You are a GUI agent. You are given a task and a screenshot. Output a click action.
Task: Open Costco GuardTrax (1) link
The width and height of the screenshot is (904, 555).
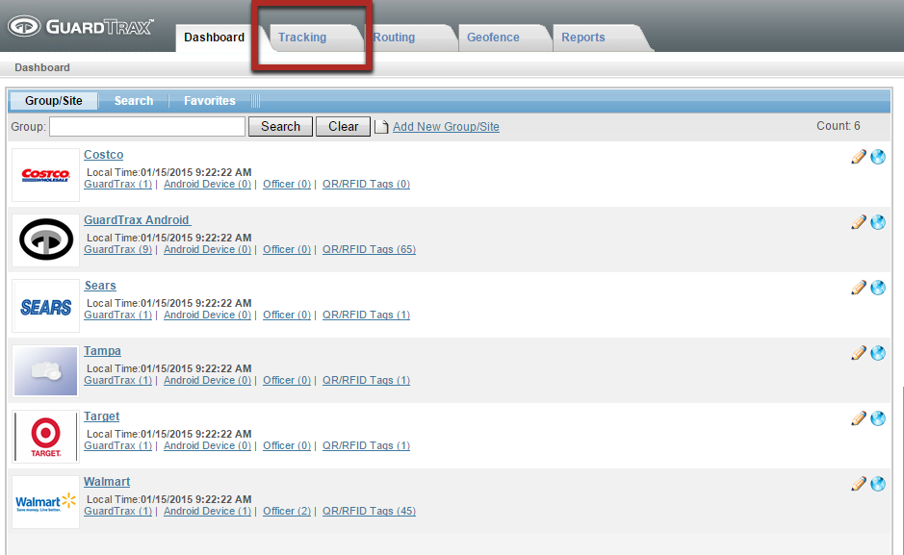click(117, 185)
